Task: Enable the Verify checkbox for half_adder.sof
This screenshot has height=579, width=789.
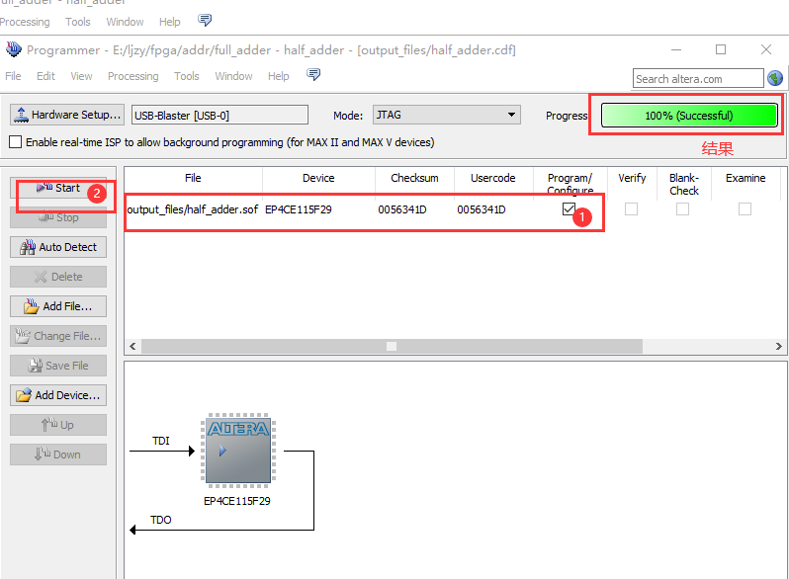Action: (x=631, y=208)
